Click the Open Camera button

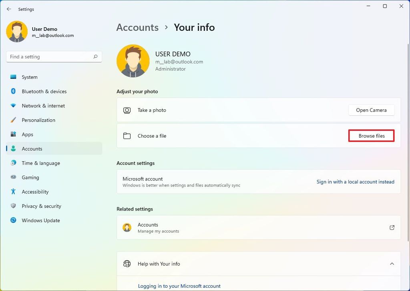click(x=371, y=110)
